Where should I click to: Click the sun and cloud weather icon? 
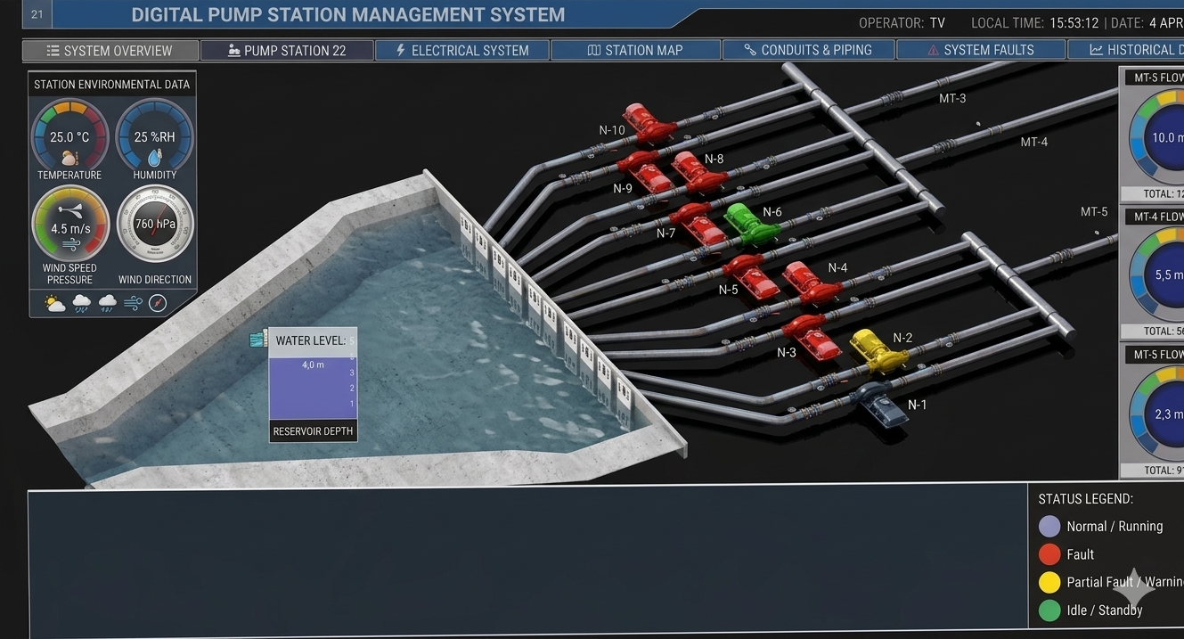(55, 303)
